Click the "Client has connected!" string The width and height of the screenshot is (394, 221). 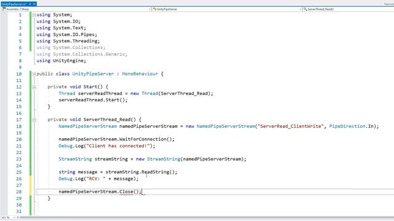click(118, 146)
